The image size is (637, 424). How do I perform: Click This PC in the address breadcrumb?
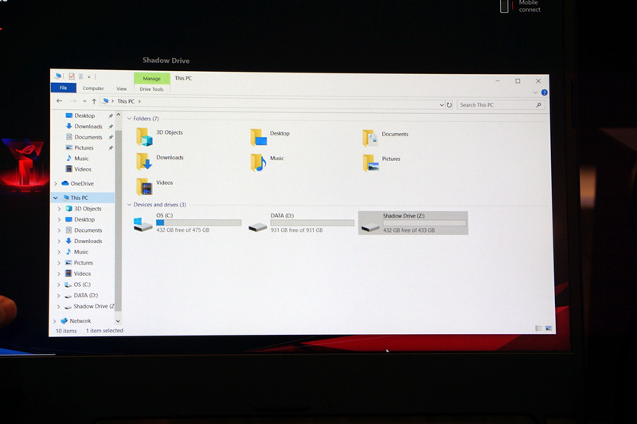(126, 101)
